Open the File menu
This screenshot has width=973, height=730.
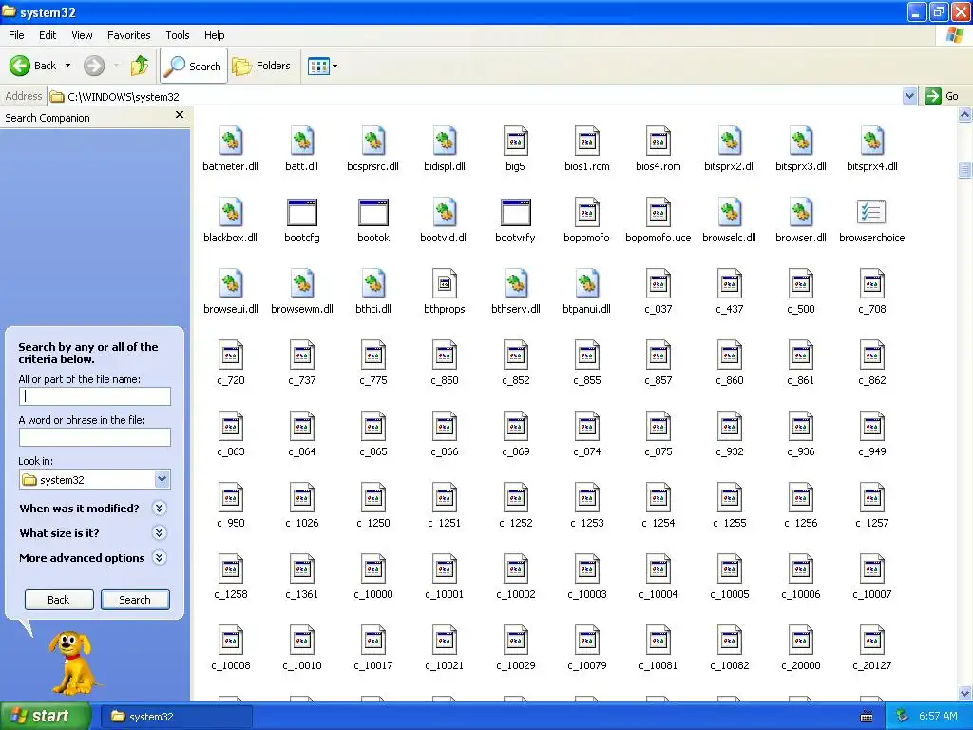[16, 35]
